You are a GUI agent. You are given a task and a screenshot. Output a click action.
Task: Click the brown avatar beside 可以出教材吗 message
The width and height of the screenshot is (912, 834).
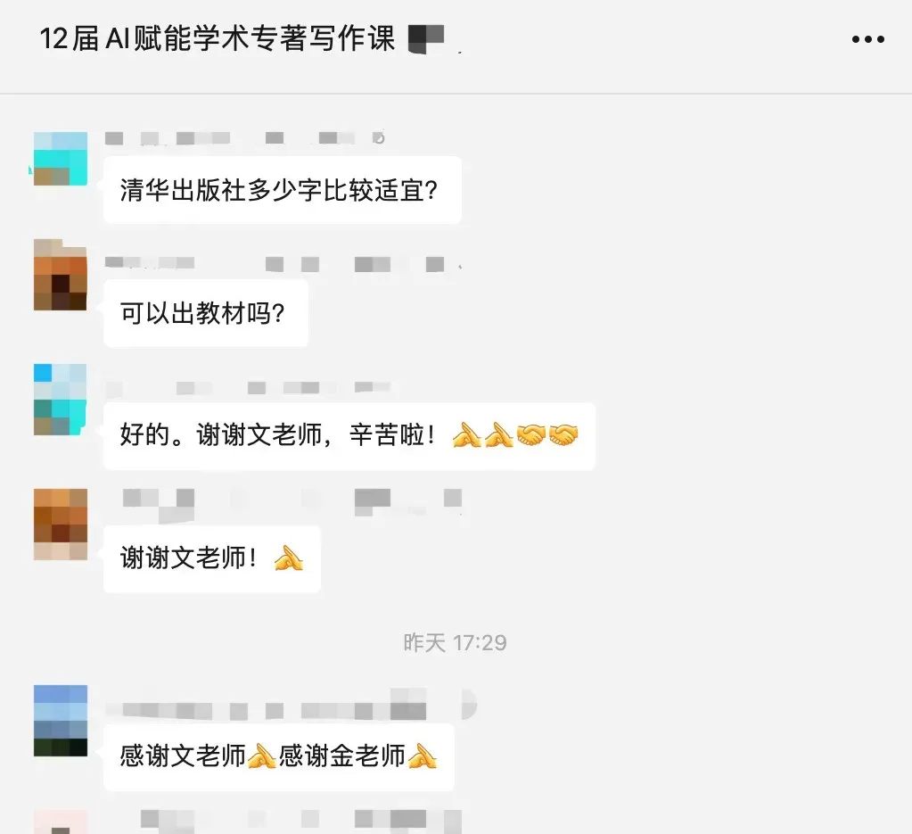click(61, 275)
